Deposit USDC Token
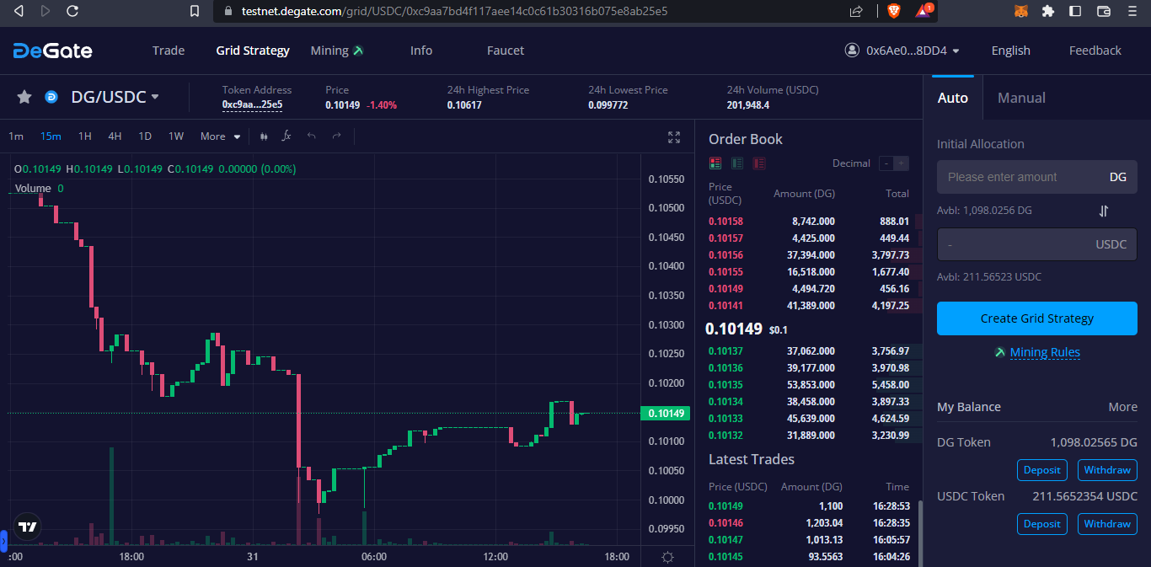 coord(1042,524)
